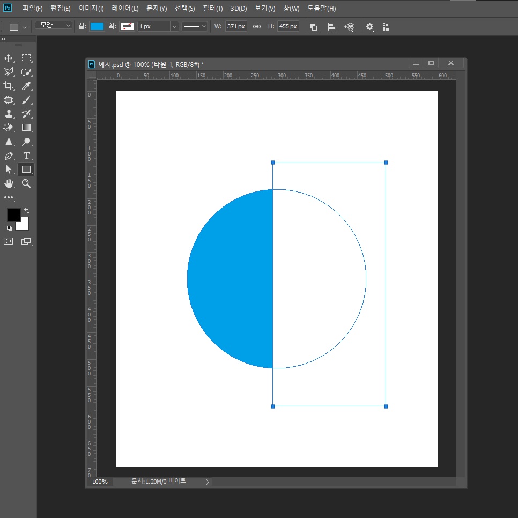Select the Eyedropper tool

coord(26,86)
